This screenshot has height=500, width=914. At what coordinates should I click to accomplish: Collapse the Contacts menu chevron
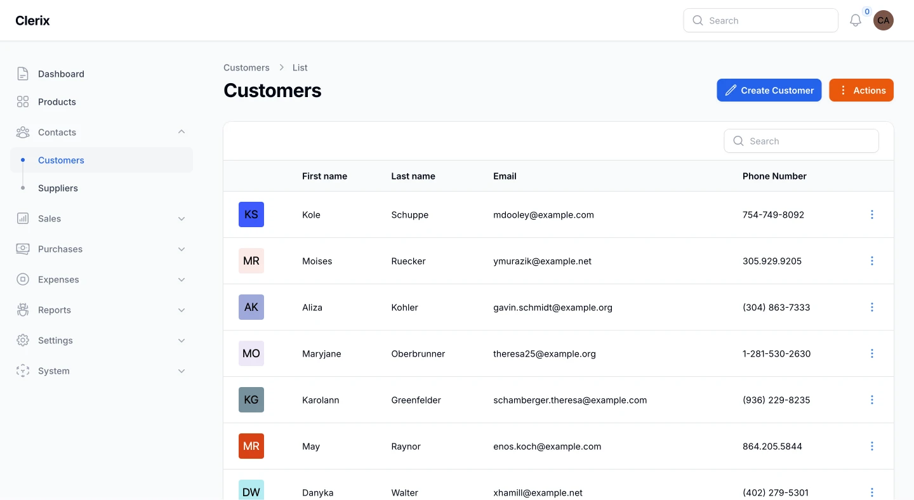point(182,132)
